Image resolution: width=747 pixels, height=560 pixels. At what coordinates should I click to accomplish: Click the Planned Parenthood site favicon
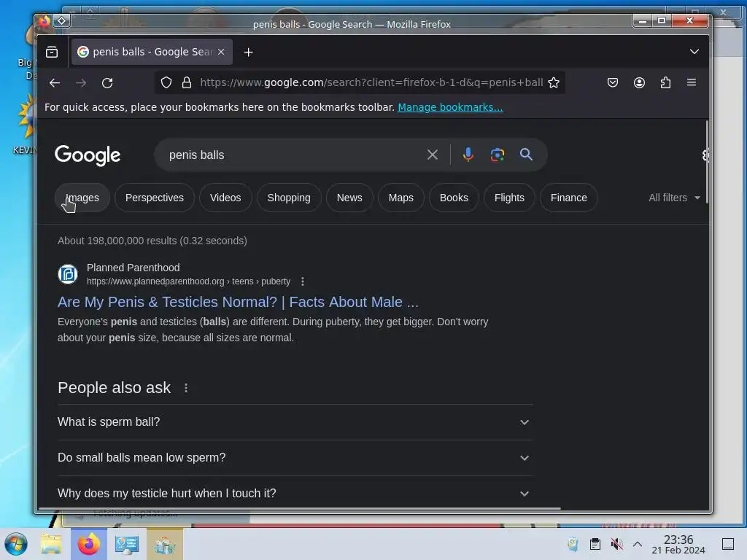tap(68, 274)
